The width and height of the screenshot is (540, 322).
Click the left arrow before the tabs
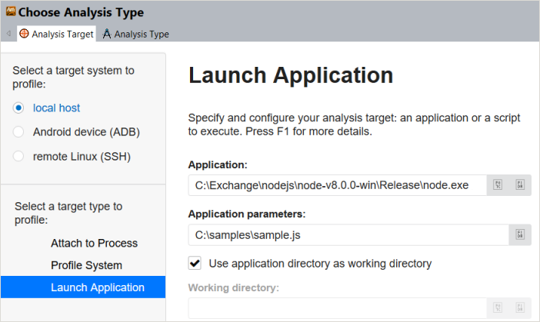[x=8, y=34]
